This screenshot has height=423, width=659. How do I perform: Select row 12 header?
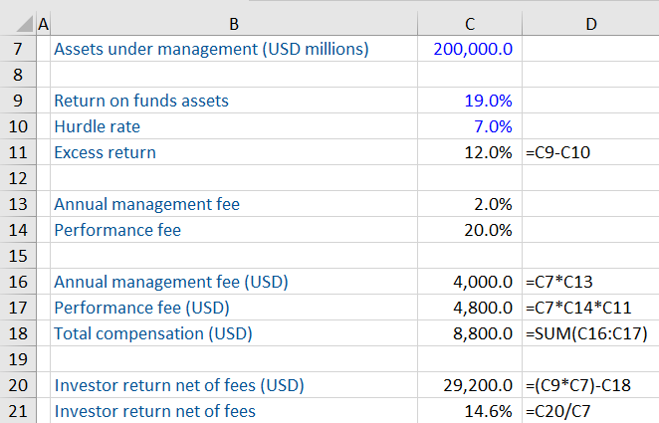click(x=17, y=178)
